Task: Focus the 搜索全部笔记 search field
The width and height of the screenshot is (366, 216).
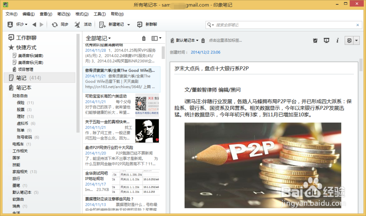Action: [x=284, y=25]
